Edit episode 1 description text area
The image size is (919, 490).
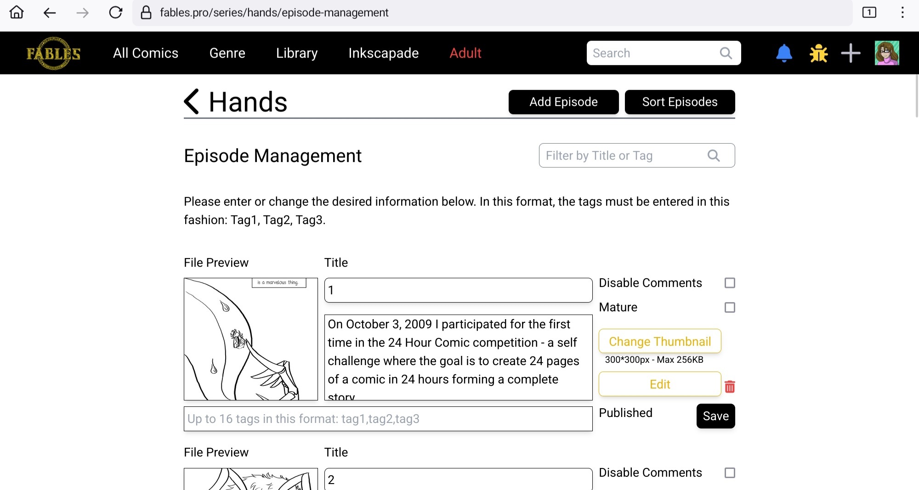(x=458, y=357)
